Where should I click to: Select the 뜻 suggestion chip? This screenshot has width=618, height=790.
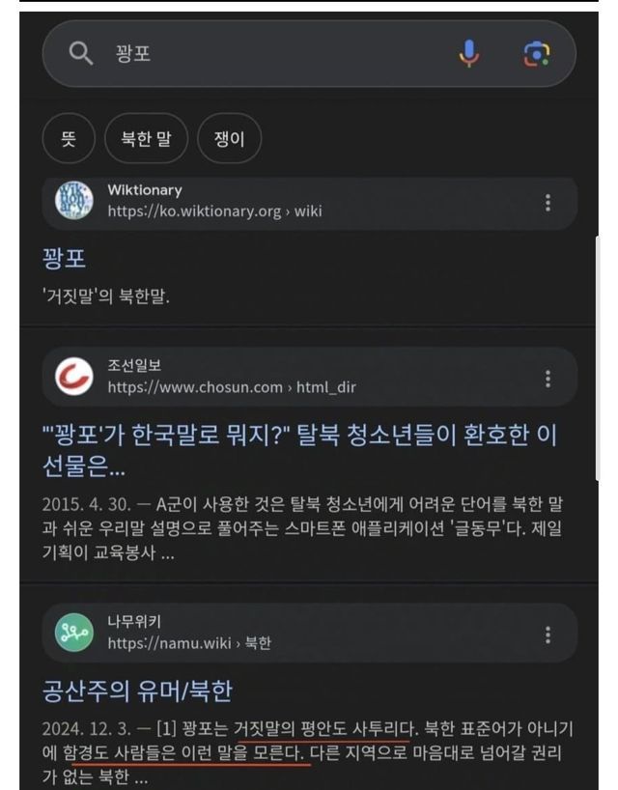[69, 138]
